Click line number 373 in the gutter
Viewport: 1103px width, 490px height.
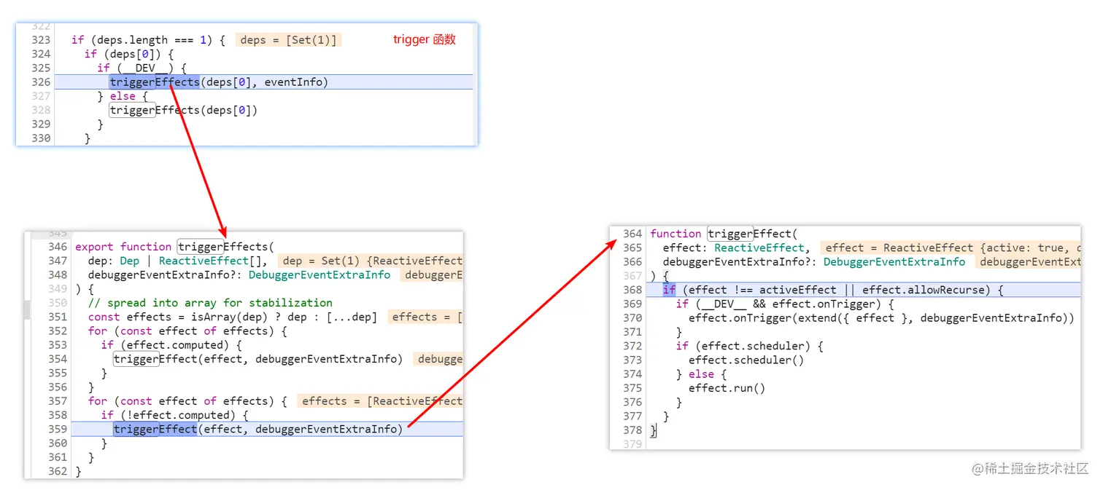(632, 360)
